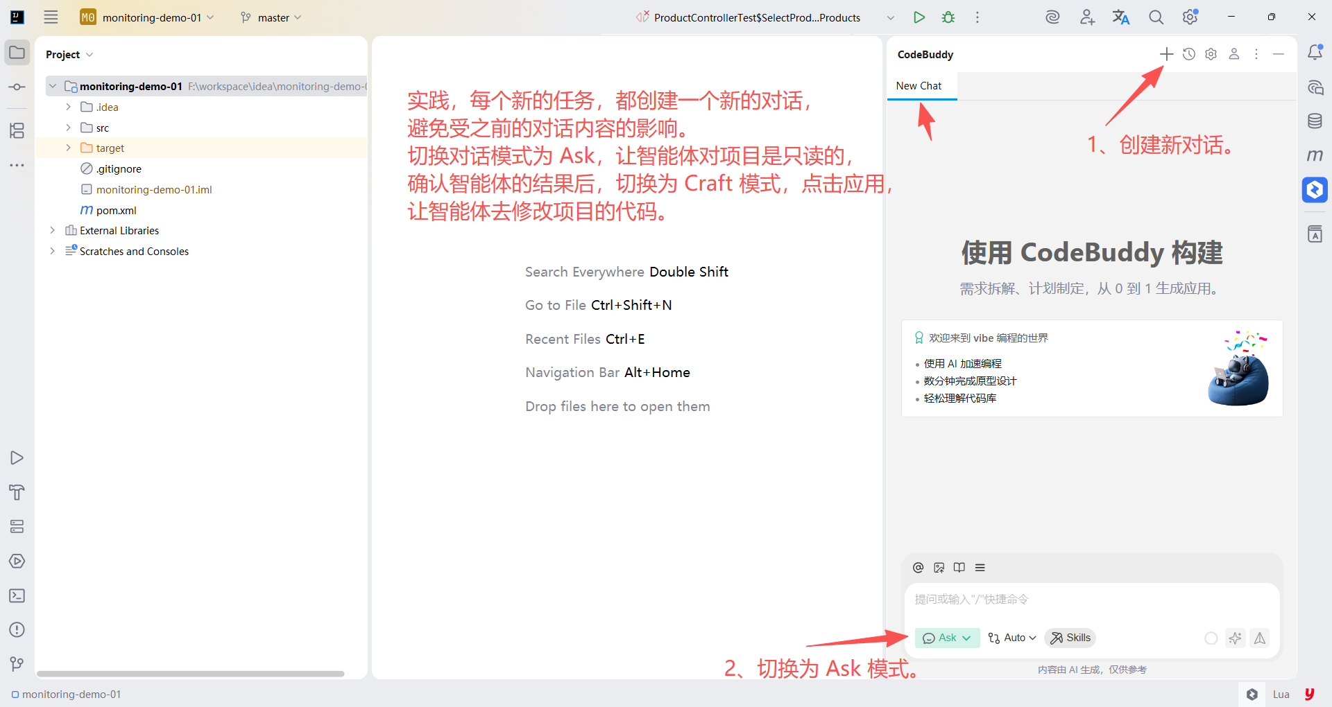Expand the Scratches and Consoles node arrow
The image size is (1332, 707).
[x=53, y=251]
